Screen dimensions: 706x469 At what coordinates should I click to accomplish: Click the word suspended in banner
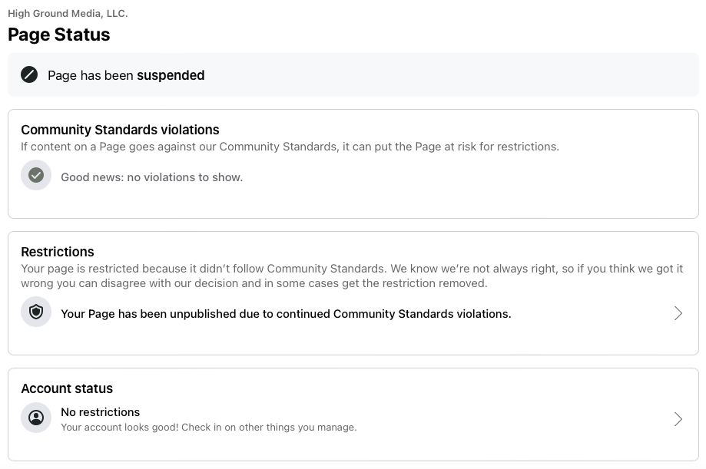(171, 75)
